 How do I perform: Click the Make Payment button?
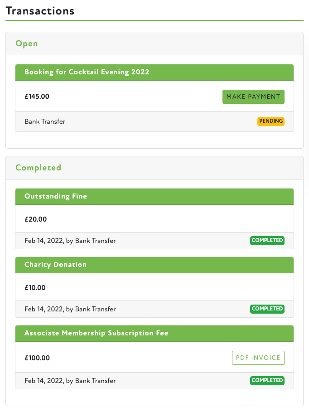(253, 97)
